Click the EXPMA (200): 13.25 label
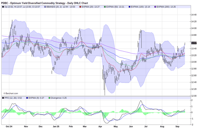The height and width of the screenshot is (131, 201). point(166,7)
